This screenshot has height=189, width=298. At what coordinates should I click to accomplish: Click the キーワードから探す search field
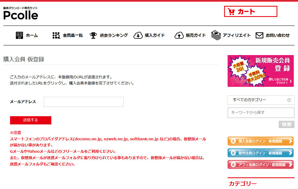coord(261,113)
